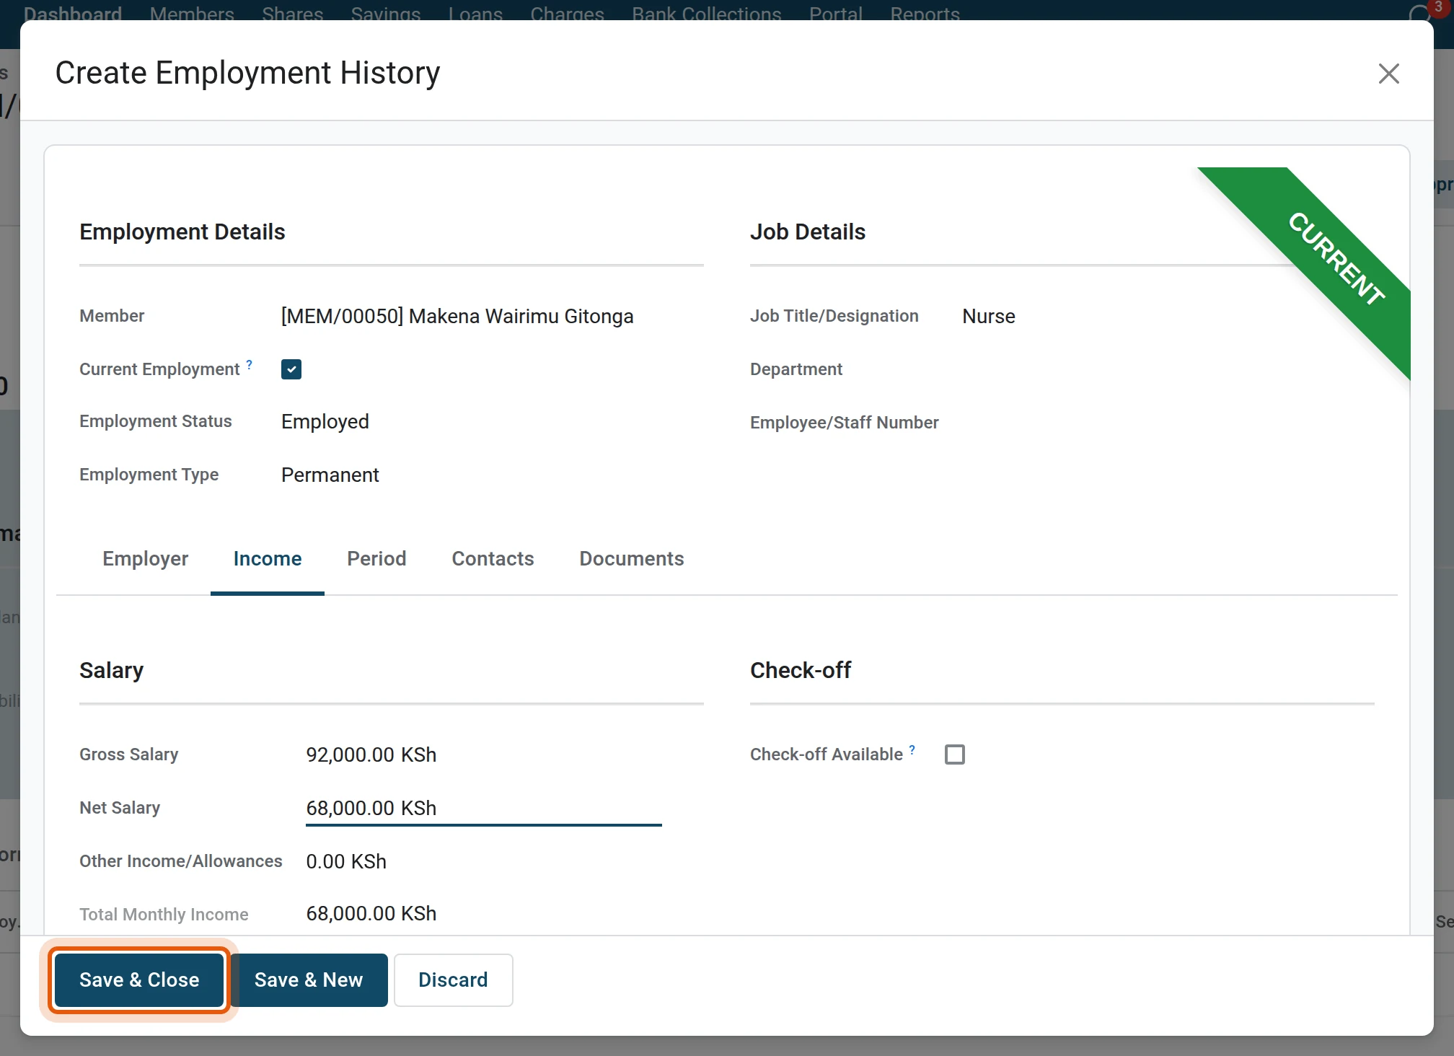This screenshot has height=1056, width=1454.
Task: Enable the Check-off Available checkbox
Action: coord(955,754)
